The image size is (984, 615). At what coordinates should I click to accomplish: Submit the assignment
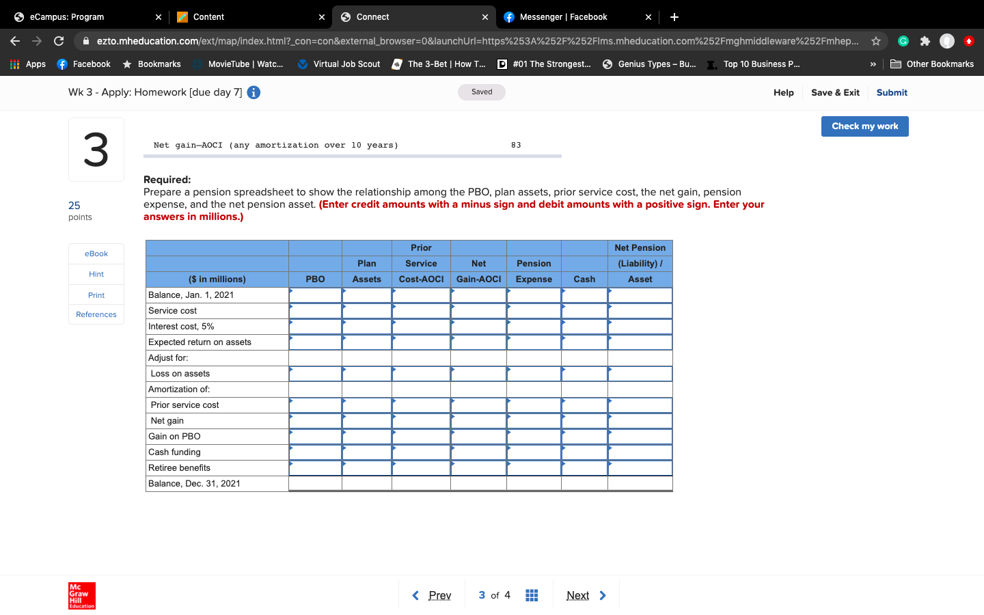(892, 92)
